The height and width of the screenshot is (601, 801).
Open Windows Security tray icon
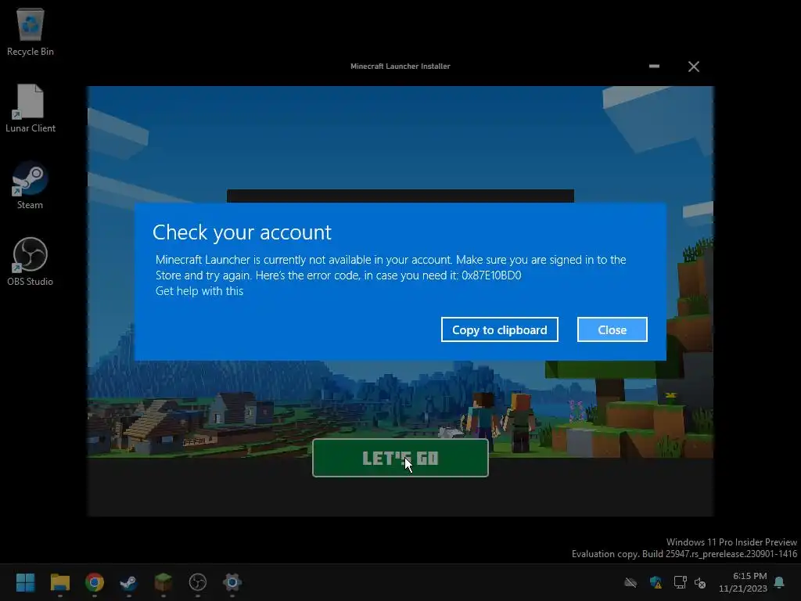click(x=656, y=582)
